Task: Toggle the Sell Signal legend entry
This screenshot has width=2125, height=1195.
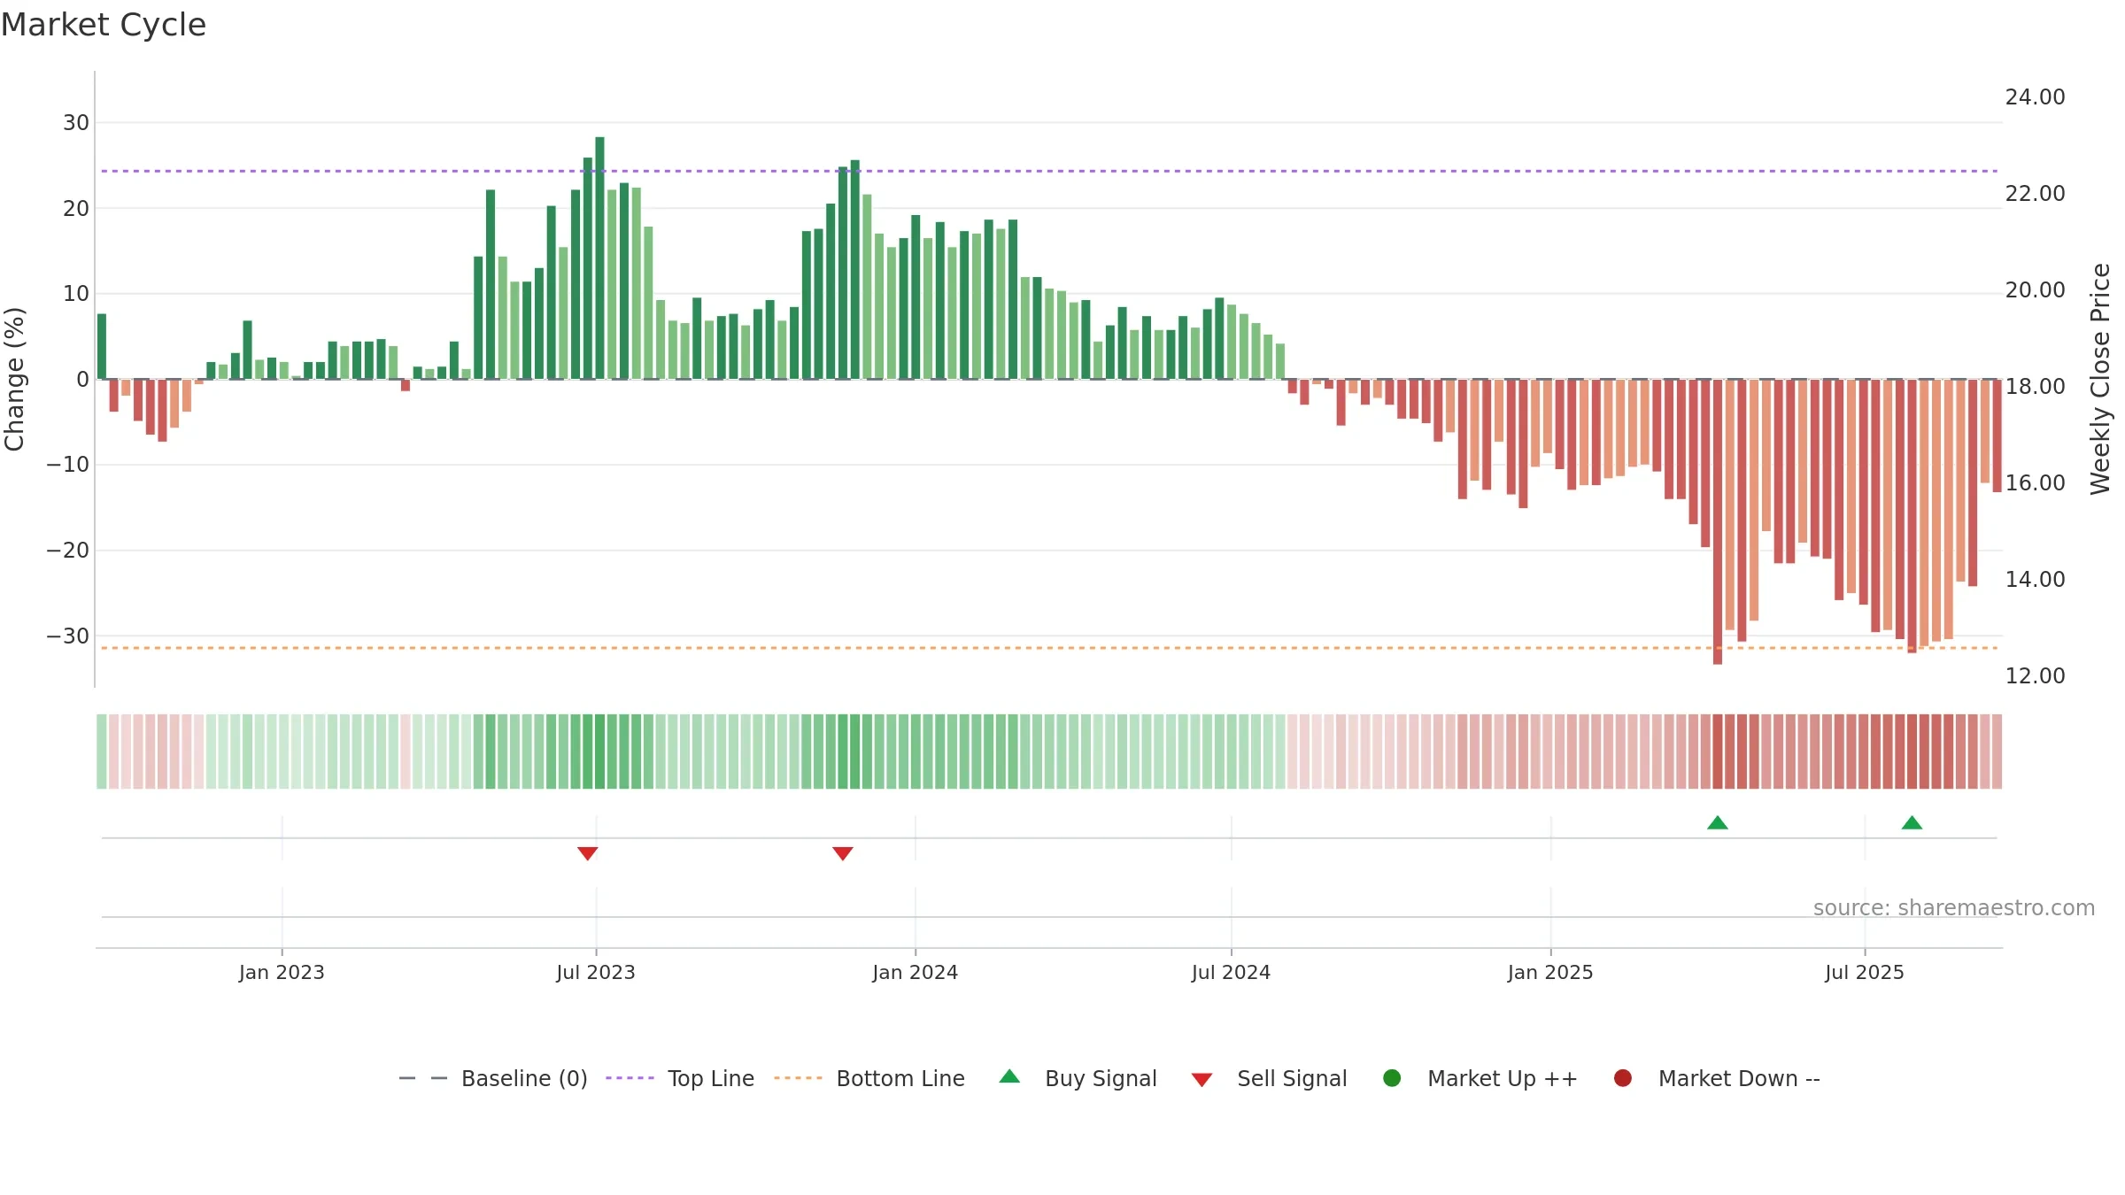Action: click(1269, 1078)
